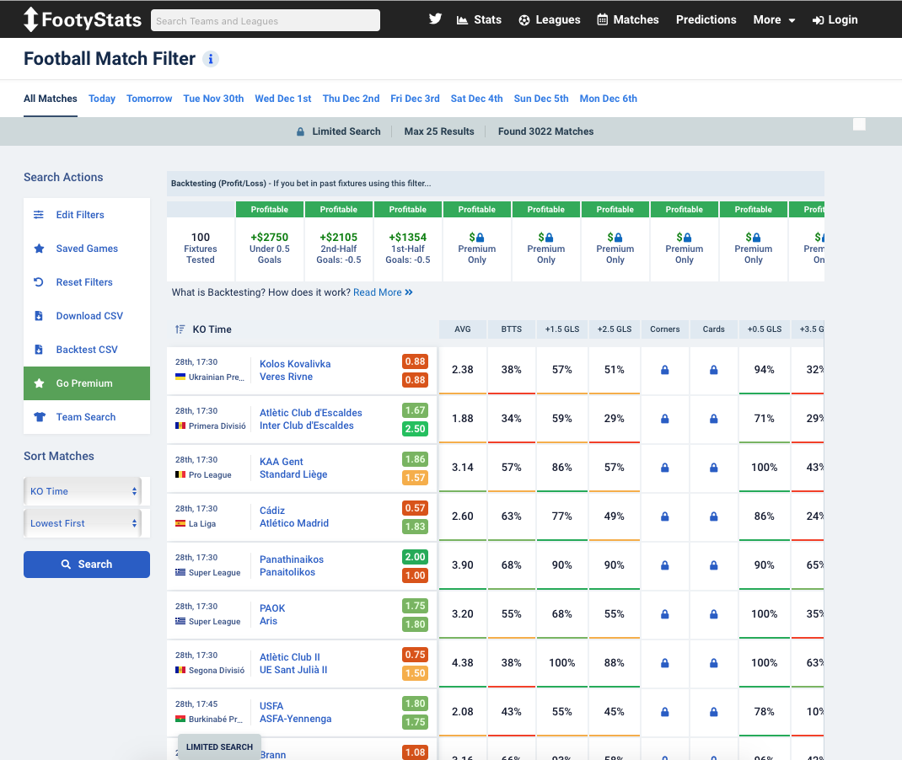The image size is (902, 760).
Task: Click the Corners lock icon for Atlètic Club d'Escaldes row
Action: [664, 419]
